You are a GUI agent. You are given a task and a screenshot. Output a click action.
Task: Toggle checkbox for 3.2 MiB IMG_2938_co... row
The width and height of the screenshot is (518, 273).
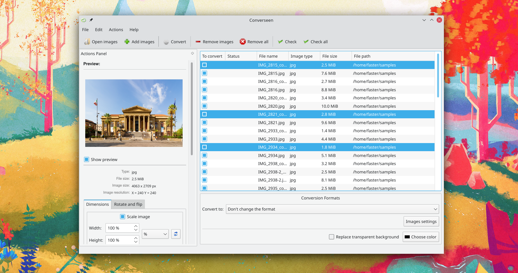[205, 164]
